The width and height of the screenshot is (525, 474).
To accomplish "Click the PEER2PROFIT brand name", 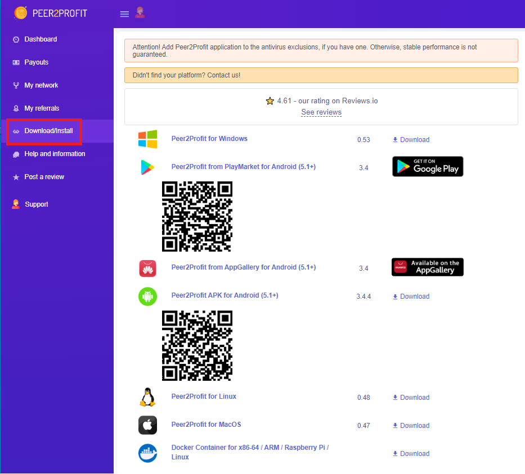I will pyautogui.click(x=60, y=13).
